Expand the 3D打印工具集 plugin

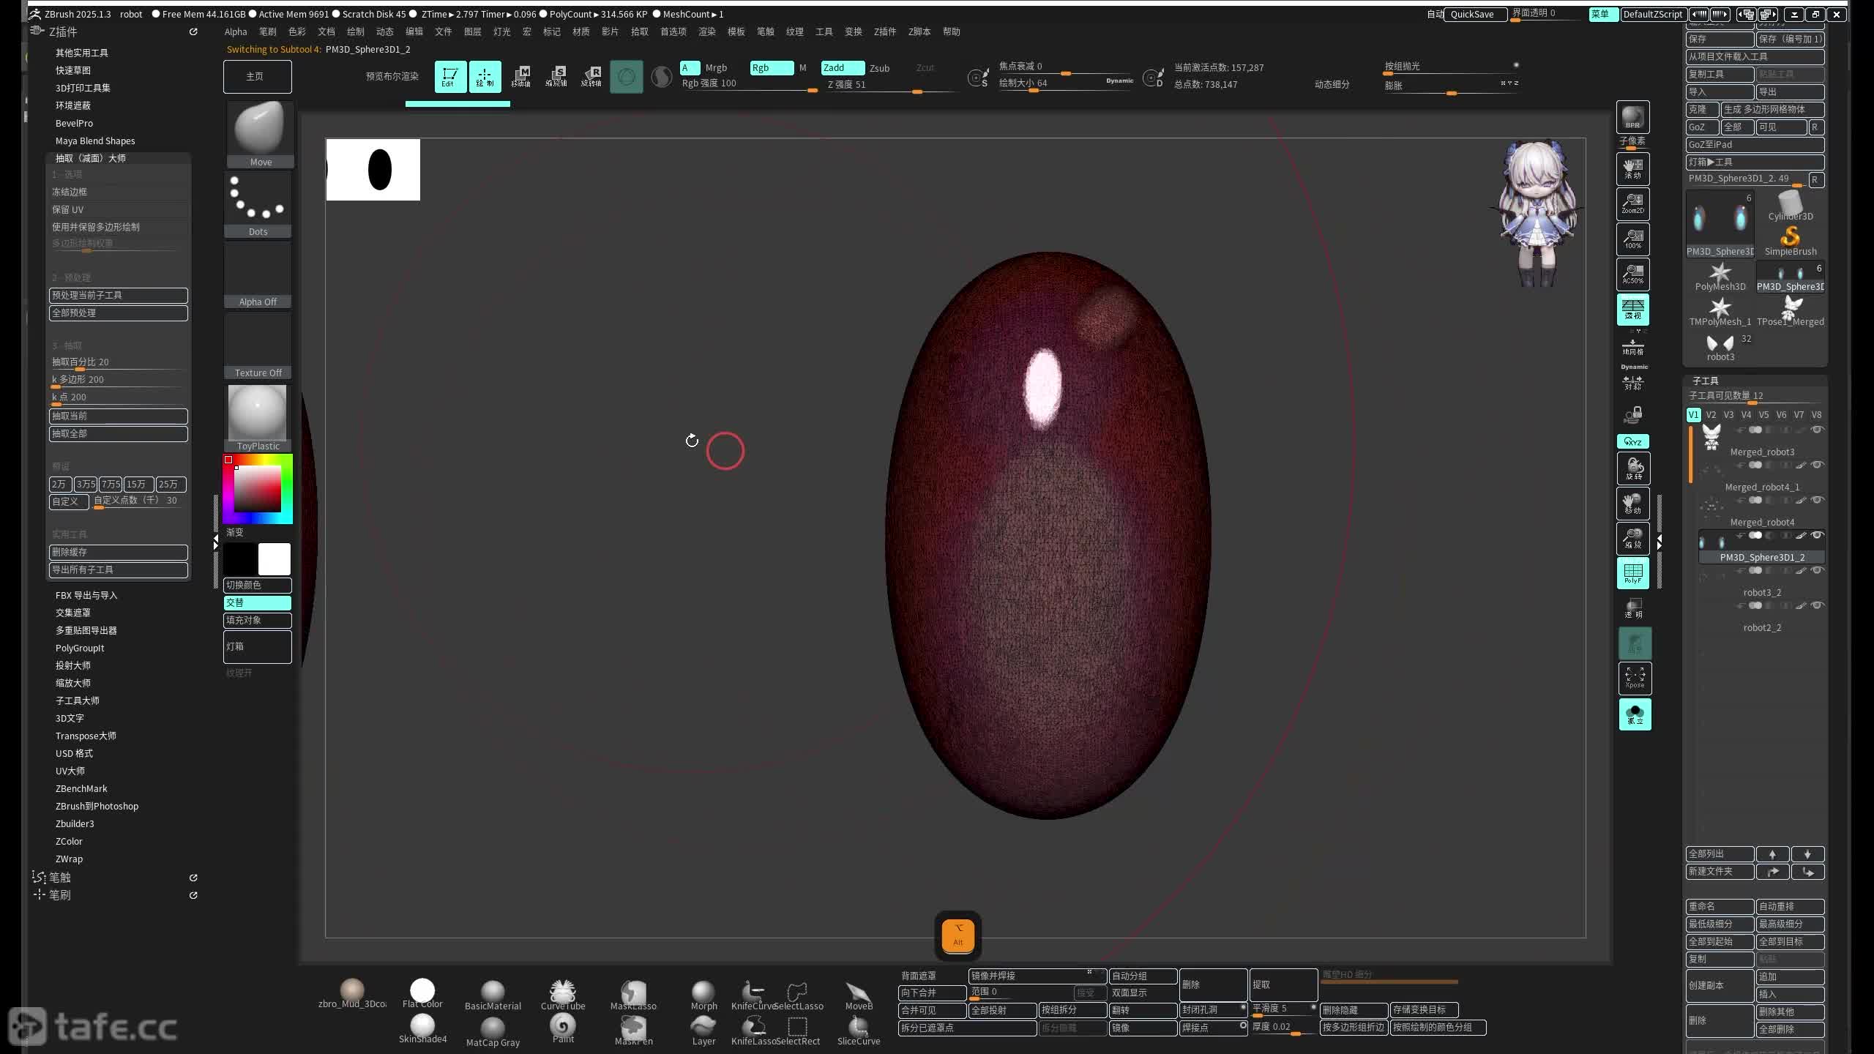[x=83, y=88]
